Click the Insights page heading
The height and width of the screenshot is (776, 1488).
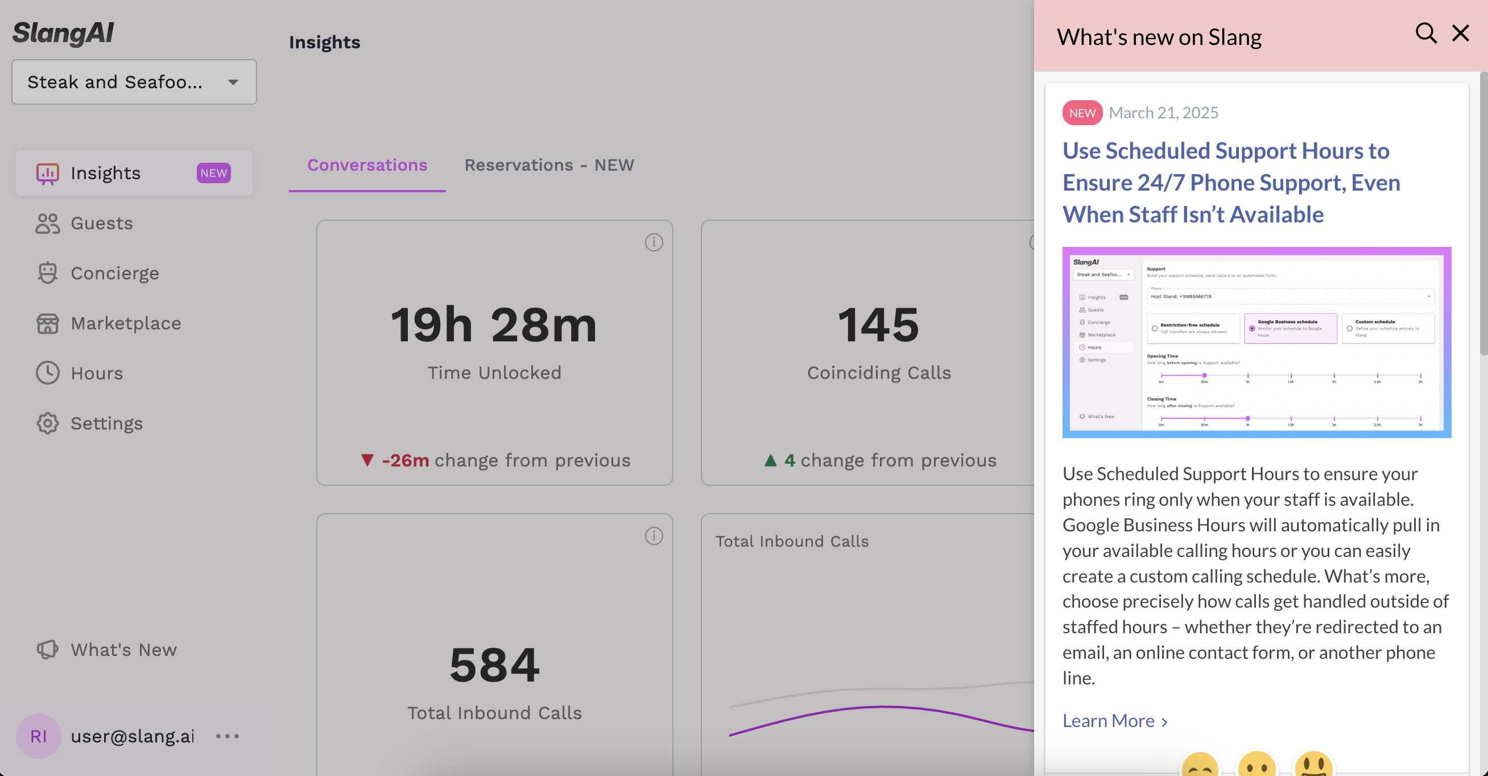(x=325, y=42)
